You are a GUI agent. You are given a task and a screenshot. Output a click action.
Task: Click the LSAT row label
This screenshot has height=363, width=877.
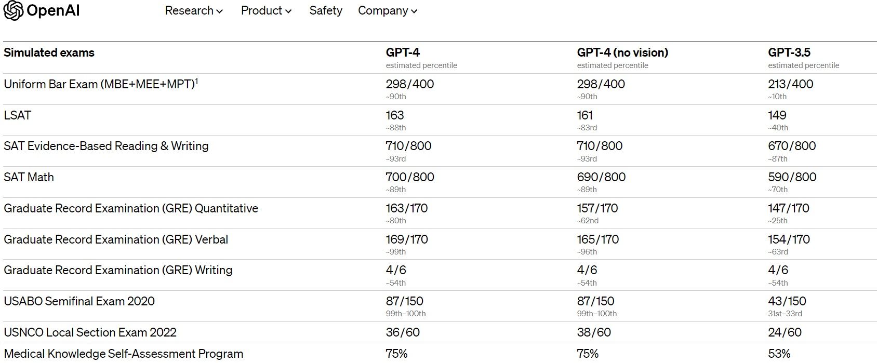[x=17, y=115]
